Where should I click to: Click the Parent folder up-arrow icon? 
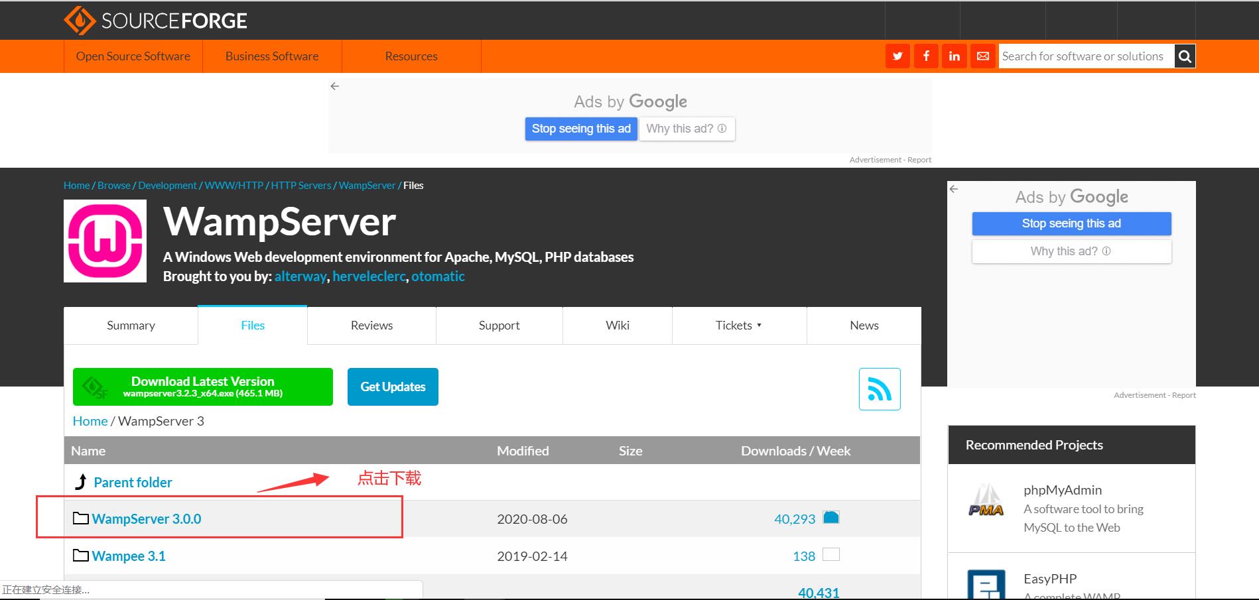tap(81, 482)
